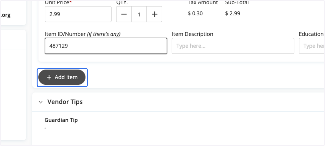
Task: Select the Guardian Tip label
Action: [x=61, y=120]
